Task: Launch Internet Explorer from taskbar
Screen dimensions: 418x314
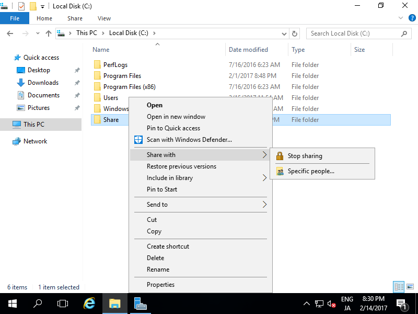Action: [x=89, y=303]
